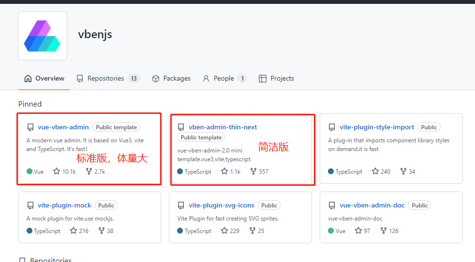Viewport: 475px width, 262px height.
Task: Click the Public template badge on vben-admin-thin-next
Action: click(x=201, y=138)
